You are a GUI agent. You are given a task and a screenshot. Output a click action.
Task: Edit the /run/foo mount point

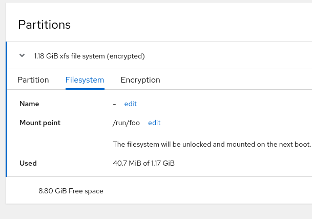tap(154, 123)
